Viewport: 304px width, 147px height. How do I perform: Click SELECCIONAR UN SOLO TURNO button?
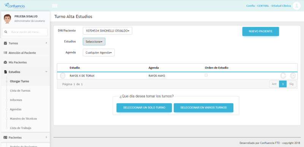click(x=144, y=107)
